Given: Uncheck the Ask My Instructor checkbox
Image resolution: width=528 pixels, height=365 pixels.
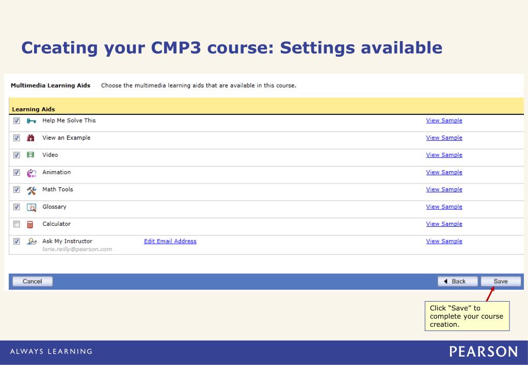Looking at the screenshot, I should click(17, 241).
